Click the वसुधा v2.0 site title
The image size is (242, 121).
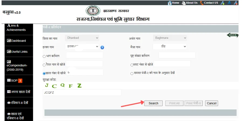click(x=12, y=12)
